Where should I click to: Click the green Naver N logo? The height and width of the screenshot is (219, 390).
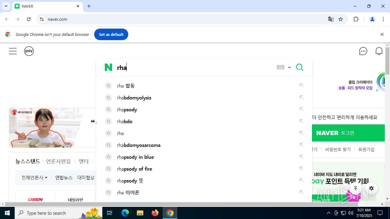pos(108,68)
